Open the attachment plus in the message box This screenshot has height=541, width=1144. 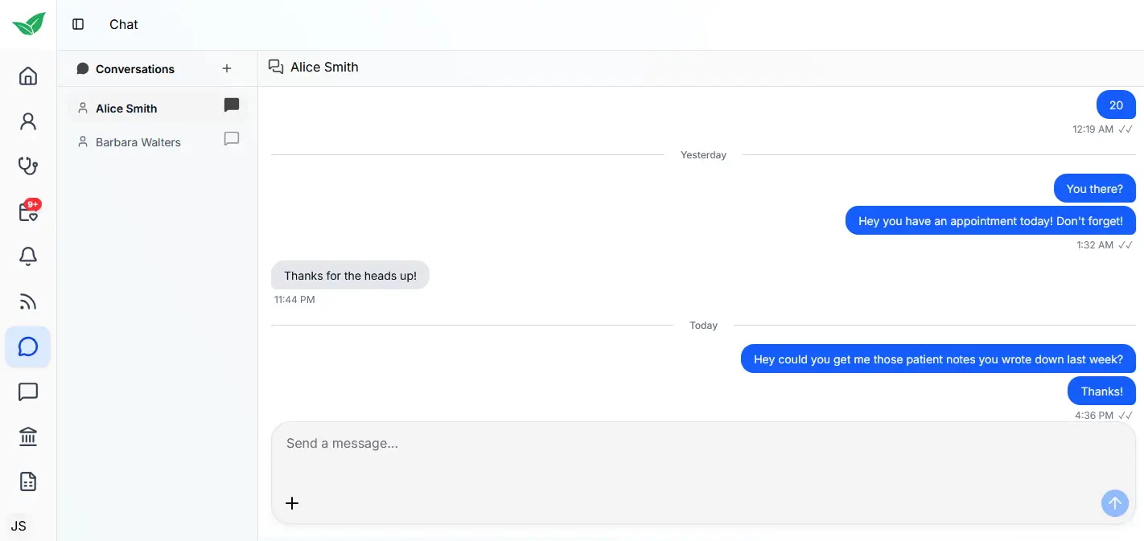pos(292,503)
